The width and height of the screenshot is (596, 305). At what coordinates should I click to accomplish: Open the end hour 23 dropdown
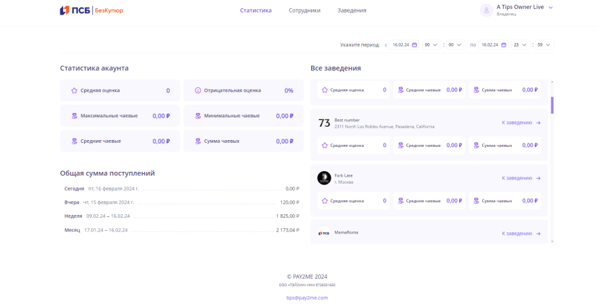520,45
